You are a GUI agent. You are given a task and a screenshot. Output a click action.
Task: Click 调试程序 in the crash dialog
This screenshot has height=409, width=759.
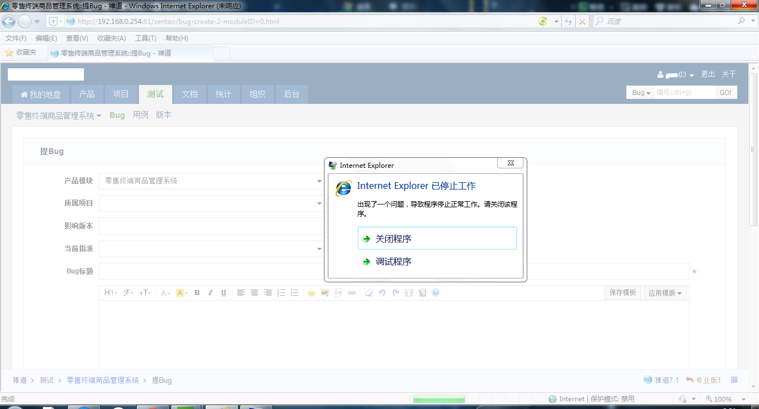437,261
